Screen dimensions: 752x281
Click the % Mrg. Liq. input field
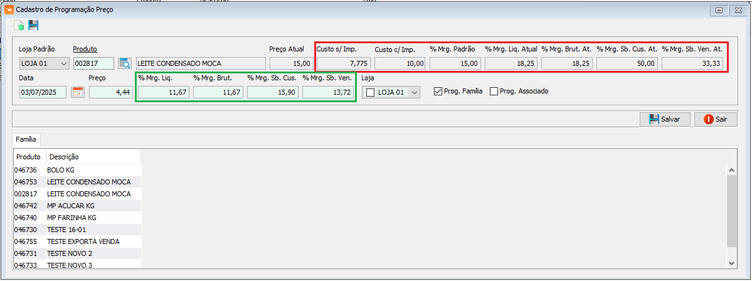163,93
